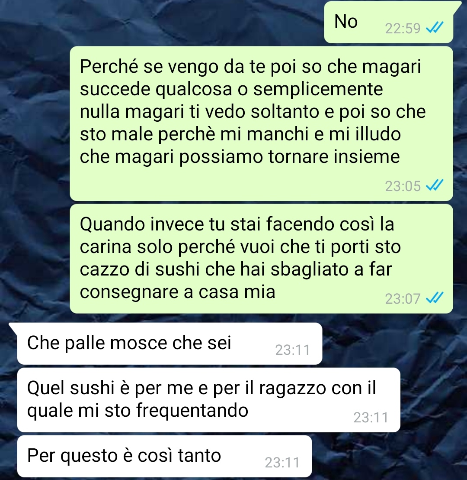This screenshot has width=467, height=480.
Task: Tap the 23:05 timestamp
Action: [x=403, y=186]
